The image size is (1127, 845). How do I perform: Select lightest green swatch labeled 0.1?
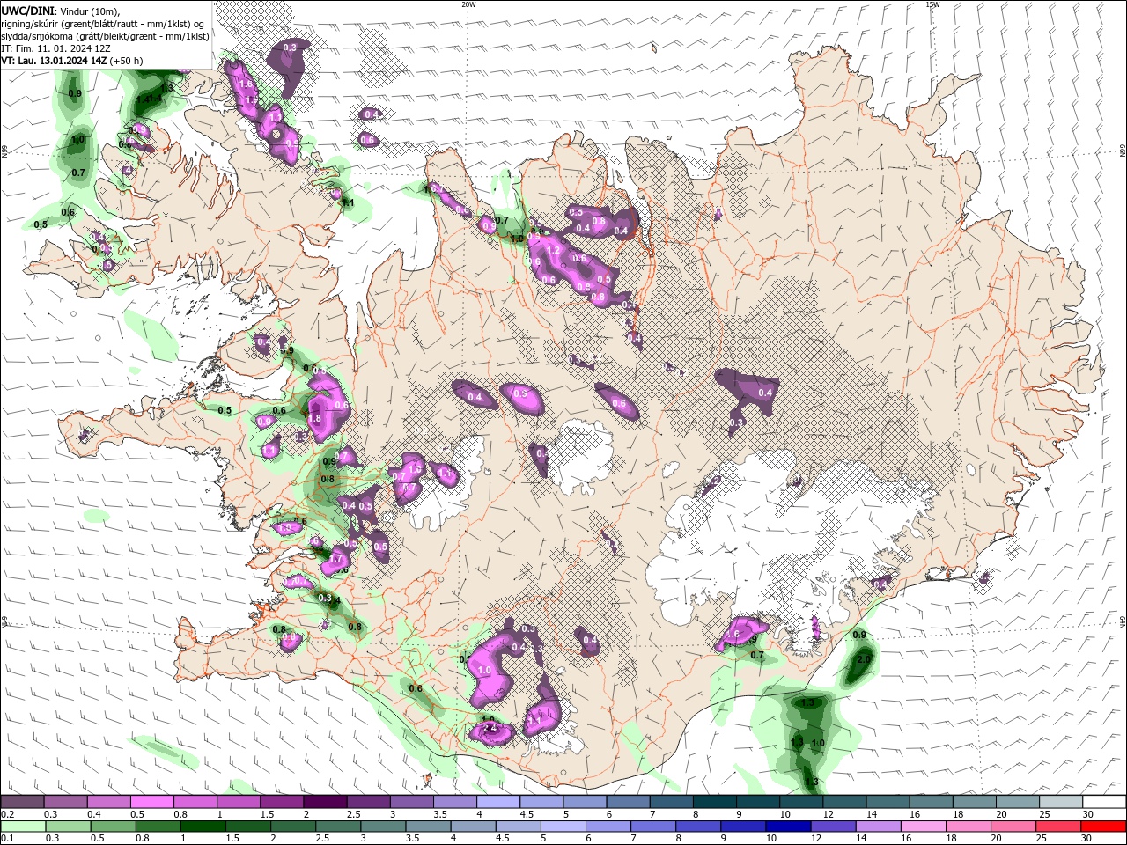tap(22, 827)
